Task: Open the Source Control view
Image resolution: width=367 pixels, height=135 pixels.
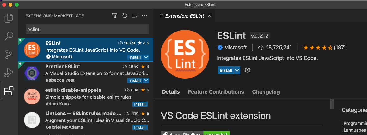Action: click(x=9, y=54)
